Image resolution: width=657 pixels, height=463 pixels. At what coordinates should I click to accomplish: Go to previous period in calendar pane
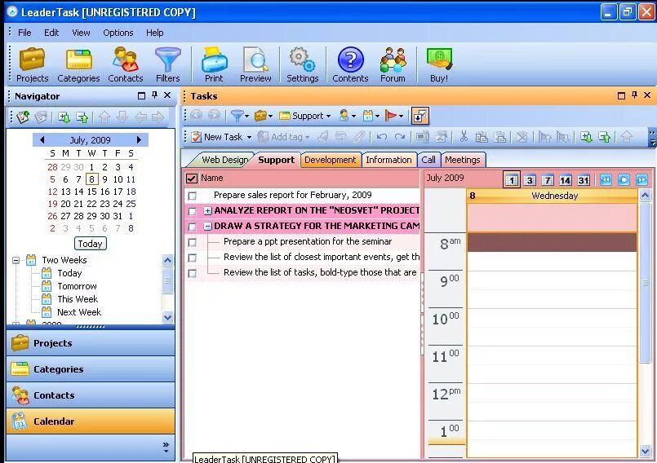pos(606,180)
